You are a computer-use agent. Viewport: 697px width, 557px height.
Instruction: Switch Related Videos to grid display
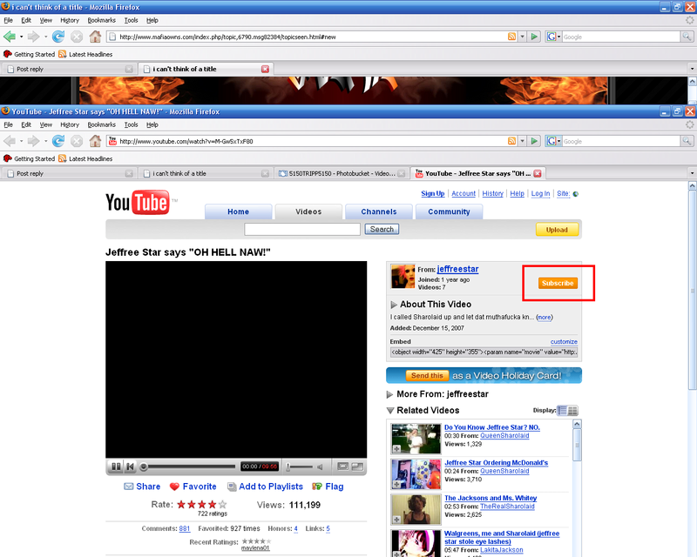[573, 411]
